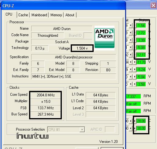Viewport: 157px width, 149px height.
Task: Click the 1,54 voltage status readout
Action: pos(141,26)
